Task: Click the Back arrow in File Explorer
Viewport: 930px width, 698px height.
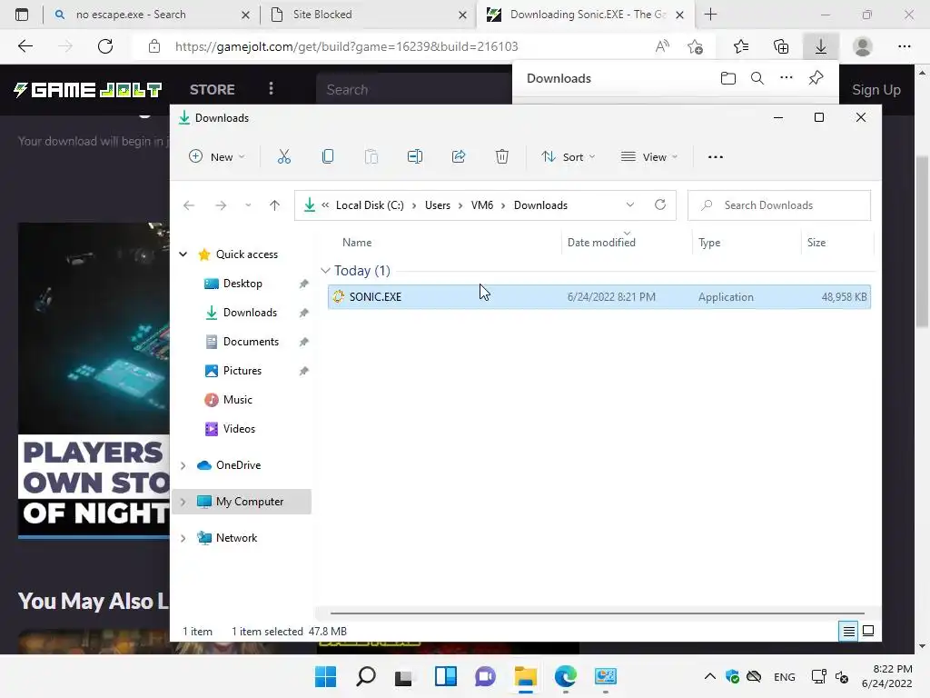Action: pos(189,205)
